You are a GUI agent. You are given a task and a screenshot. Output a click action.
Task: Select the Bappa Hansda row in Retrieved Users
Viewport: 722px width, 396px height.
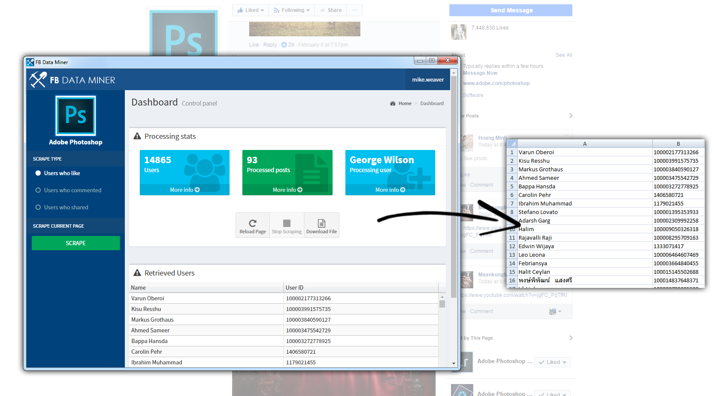(284, 341)
